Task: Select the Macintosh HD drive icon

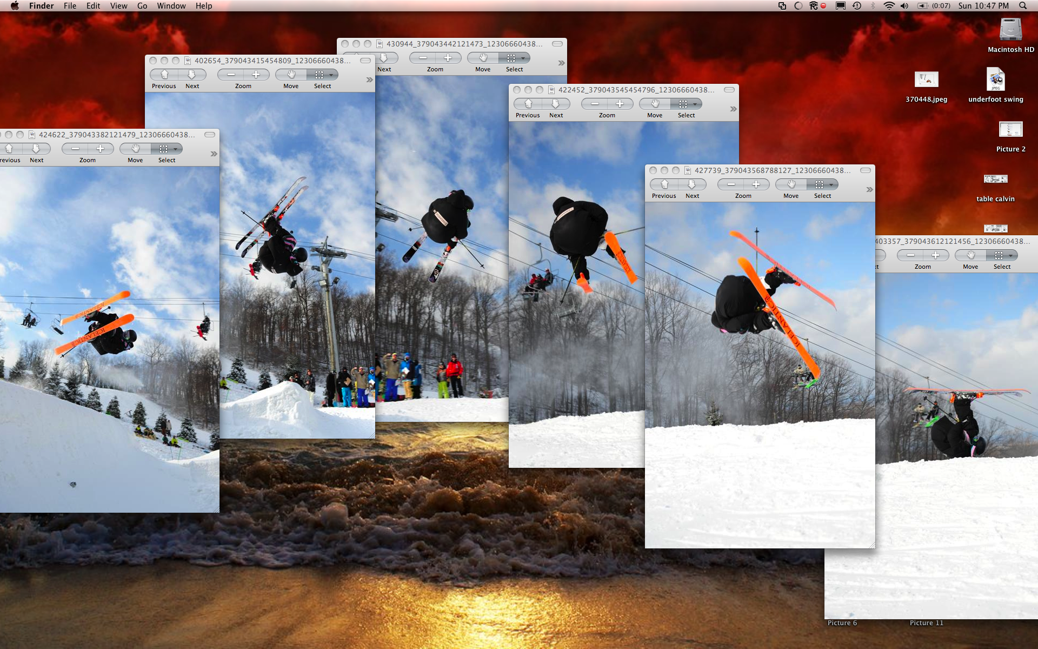Action: pos(1010,30)
